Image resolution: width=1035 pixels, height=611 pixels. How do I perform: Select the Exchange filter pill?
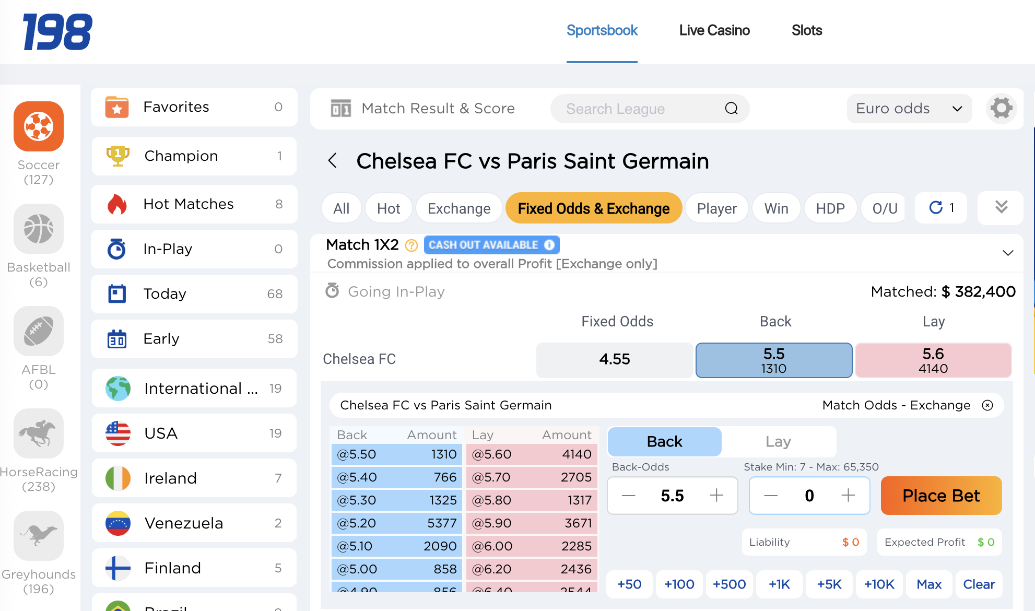coord(458,208)
